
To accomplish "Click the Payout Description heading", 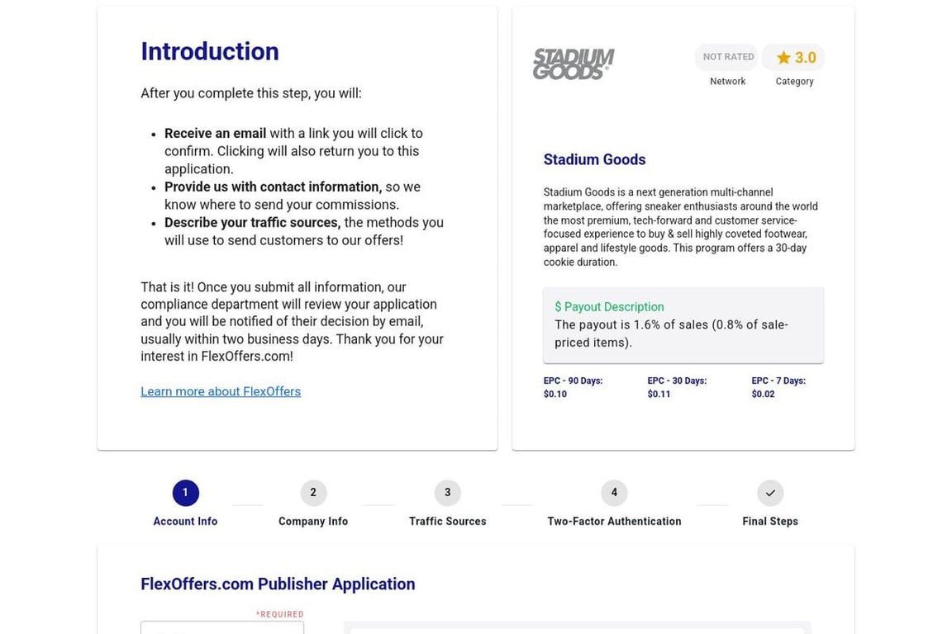I will tap(609, 307).
